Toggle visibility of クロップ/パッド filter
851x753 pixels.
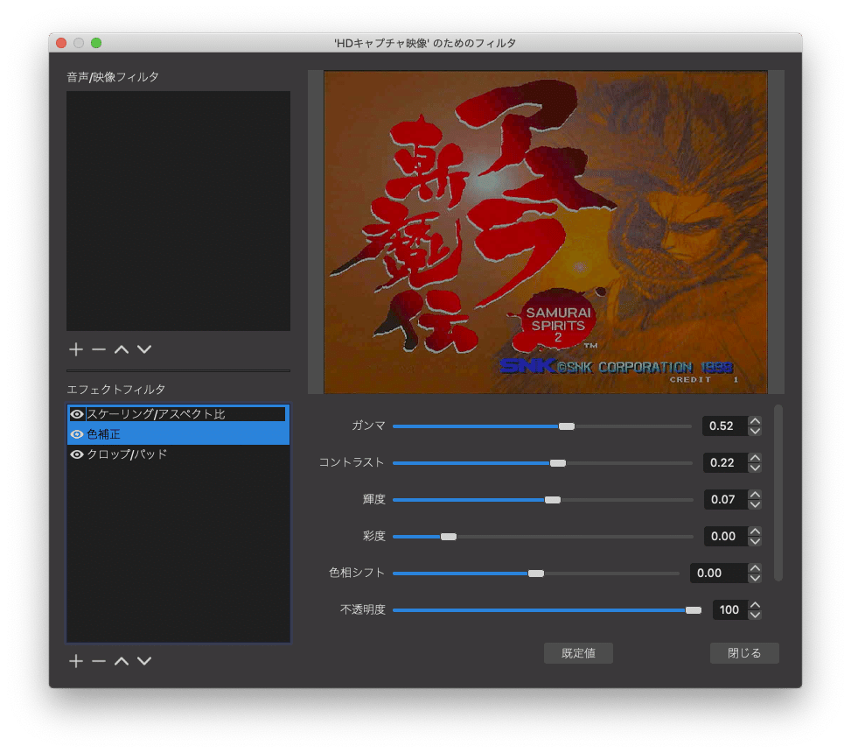click(77, 454)
